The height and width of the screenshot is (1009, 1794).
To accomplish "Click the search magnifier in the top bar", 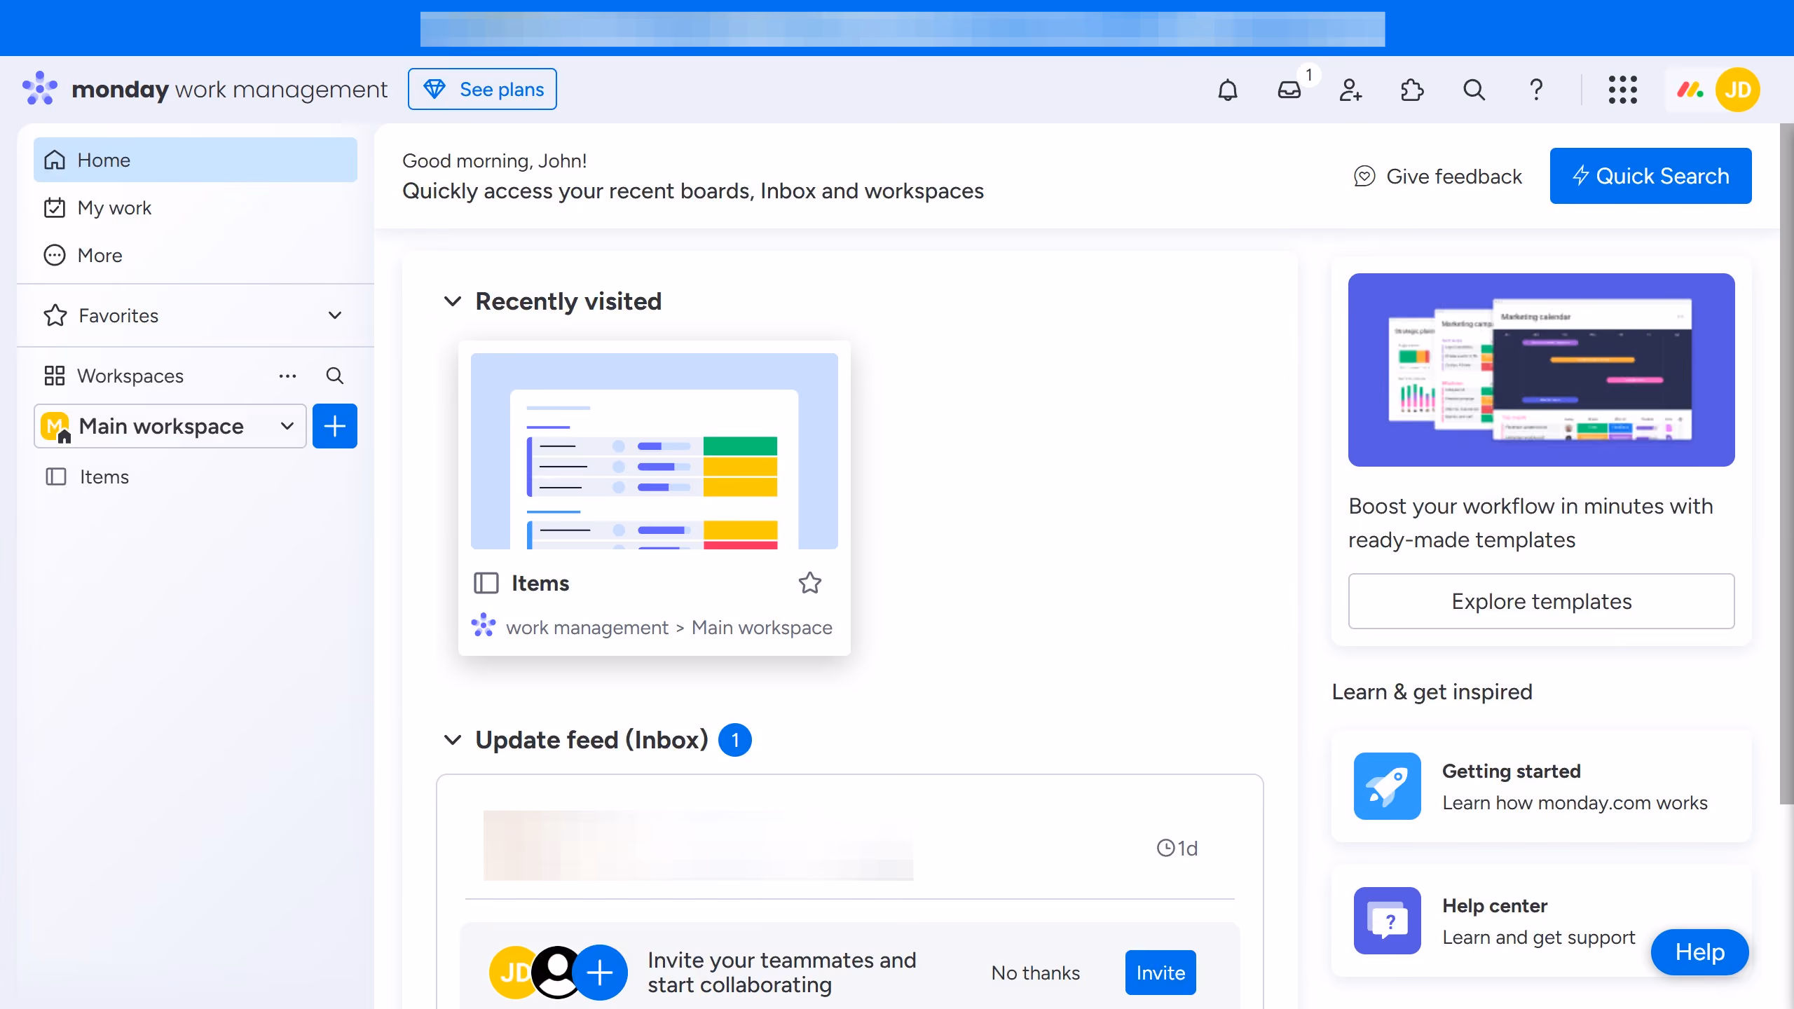I will [x=1474, y=90].
